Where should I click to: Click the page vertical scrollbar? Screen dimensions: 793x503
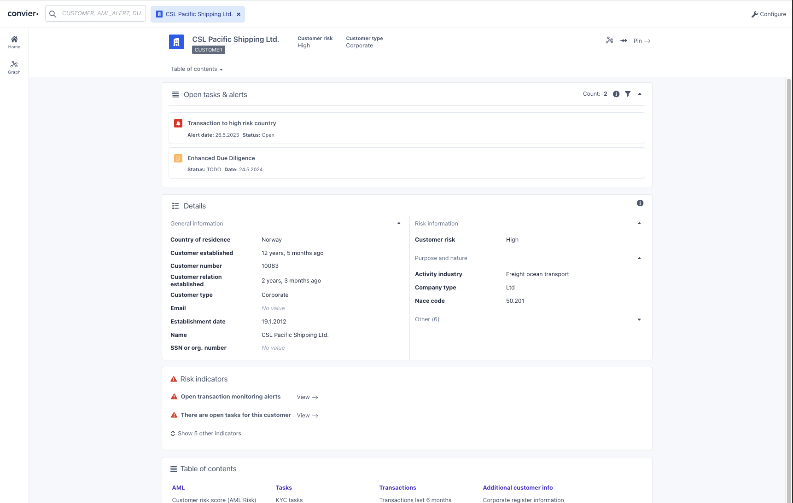click(789, 290)
